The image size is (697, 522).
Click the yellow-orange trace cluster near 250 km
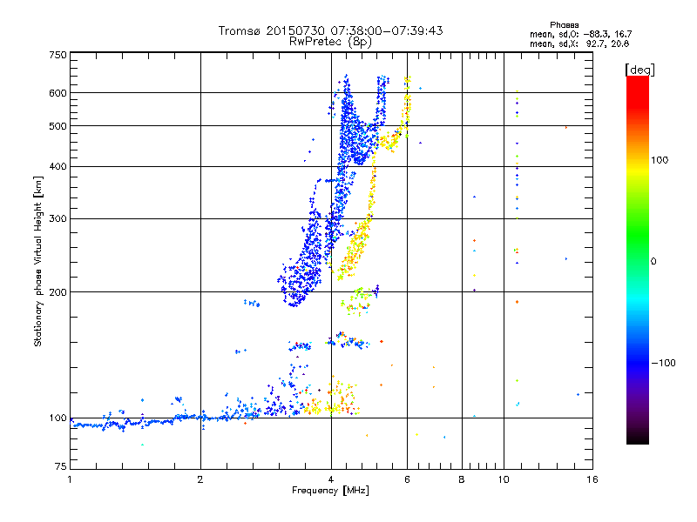[x=354, y=251]
